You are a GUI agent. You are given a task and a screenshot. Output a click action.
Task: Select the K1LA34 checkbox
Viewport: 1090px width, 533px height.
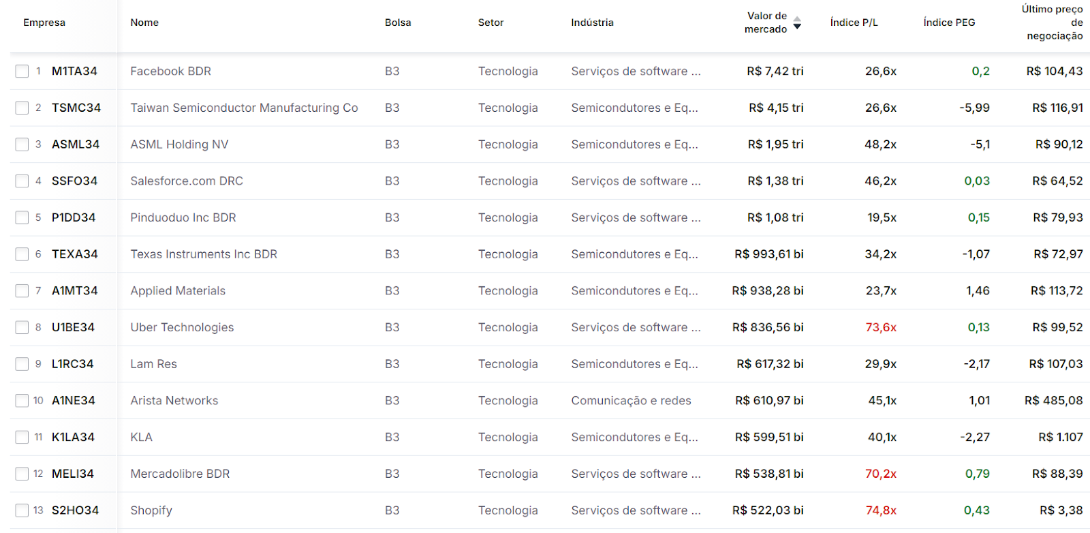22,437
